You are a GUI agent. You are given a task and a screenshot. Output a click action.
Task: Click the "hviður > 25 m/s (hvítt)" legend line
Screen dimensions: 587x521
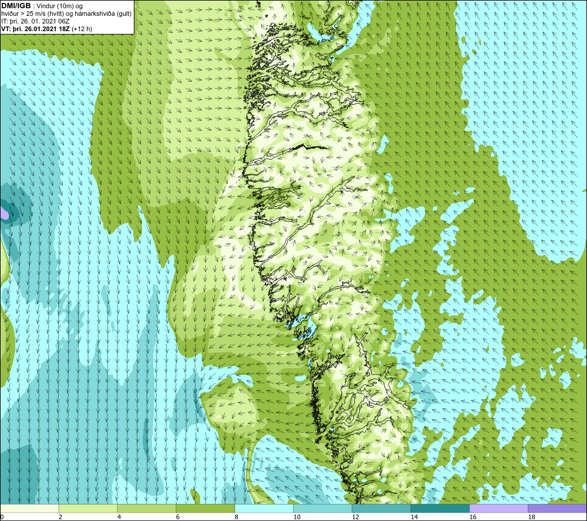[x=66, y=14]
